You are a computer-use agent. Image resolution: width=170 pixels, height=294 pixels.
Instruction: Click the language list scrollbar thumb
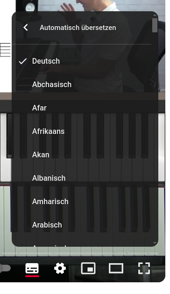point(155,25)
